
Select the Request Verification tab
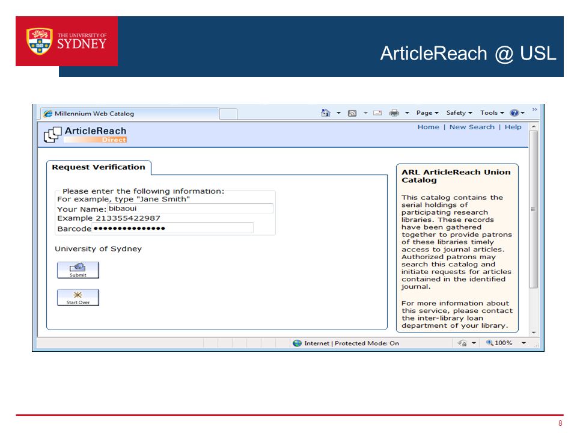[x=99, y=167]
